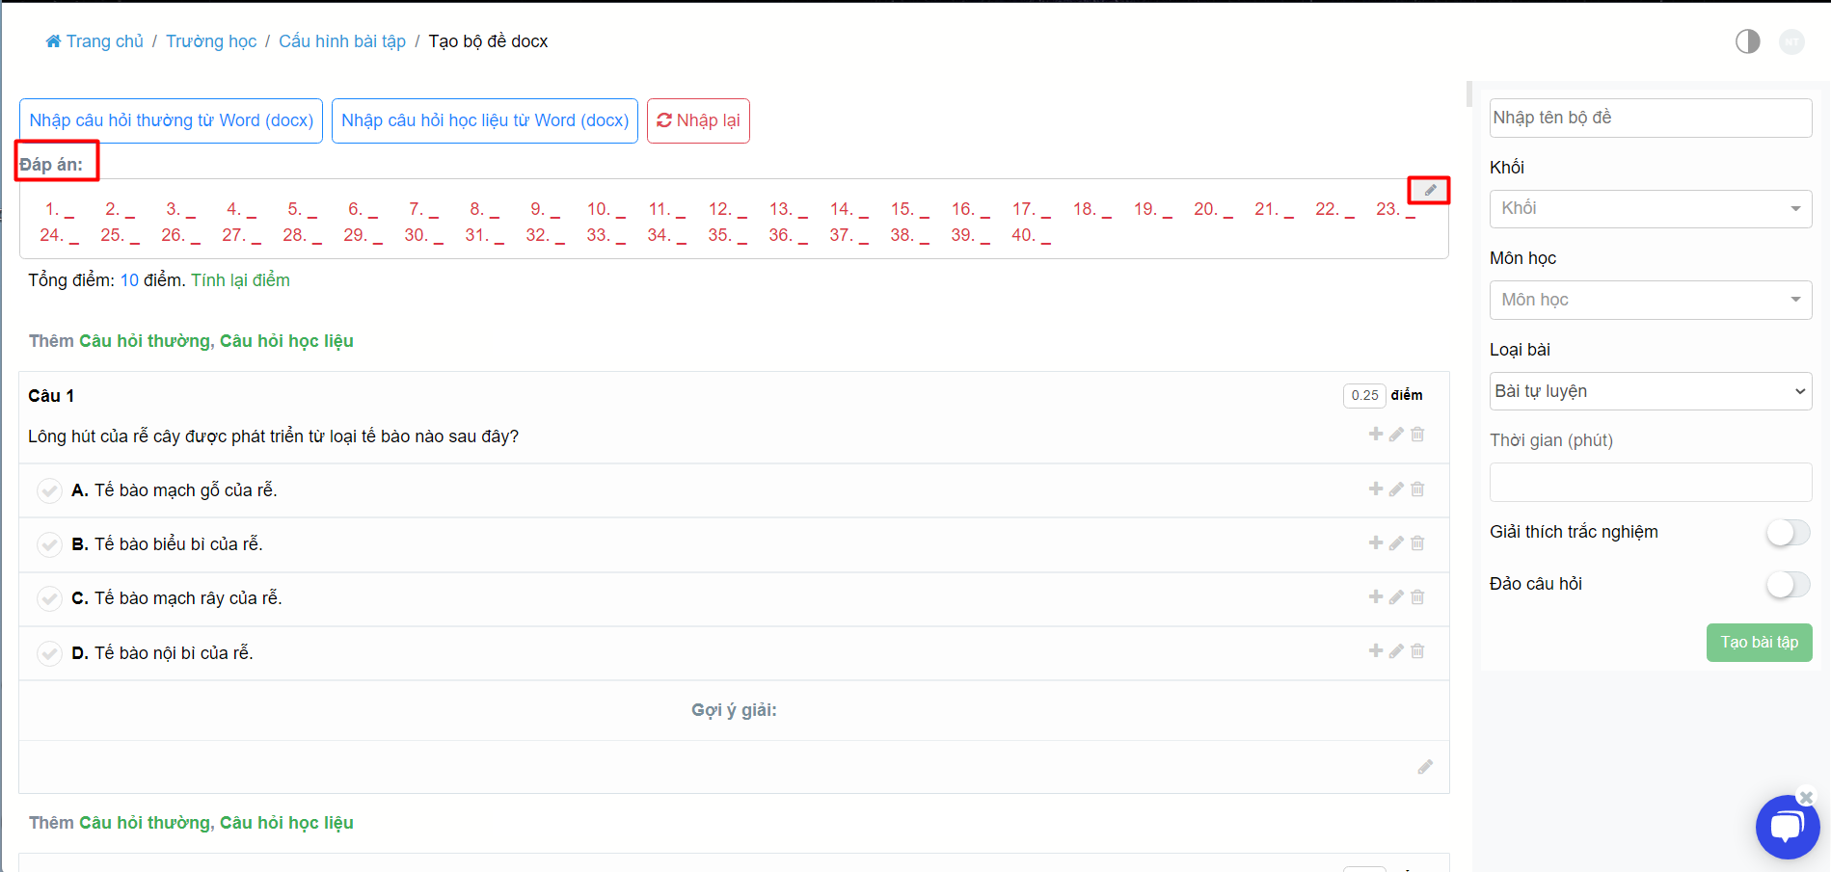
Task: Mark answer C as correct
Action: [49, 598]
